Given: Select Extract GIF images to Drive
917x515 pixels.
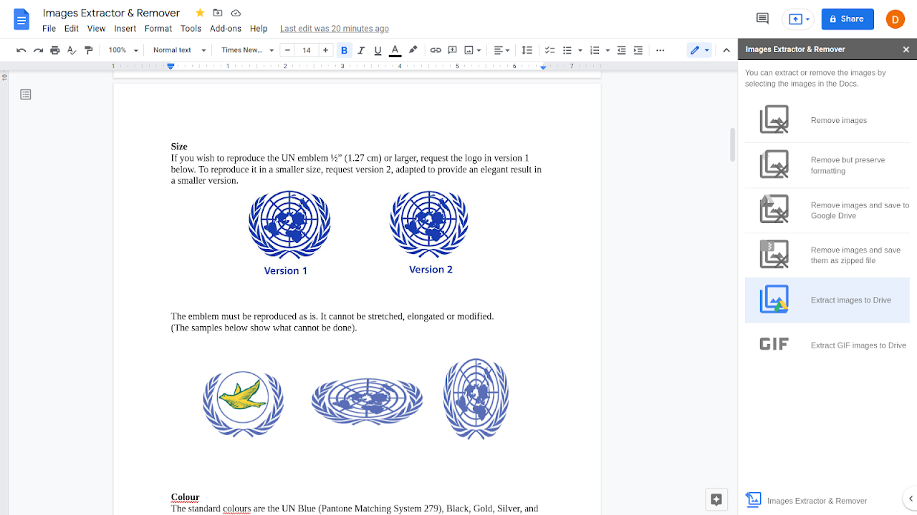Looking at the screenshot, I should click(x=827, y=345).
